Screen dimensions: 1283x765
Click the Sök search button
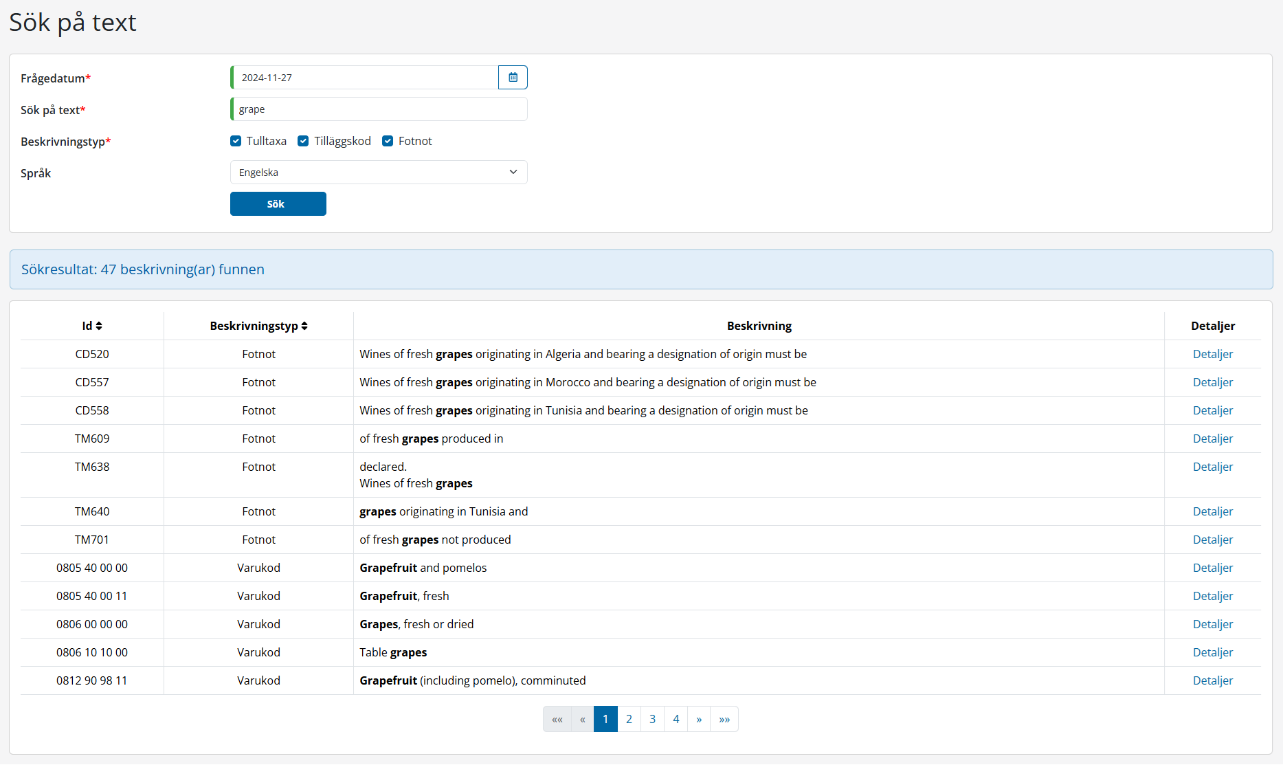(x=278, y=204)
